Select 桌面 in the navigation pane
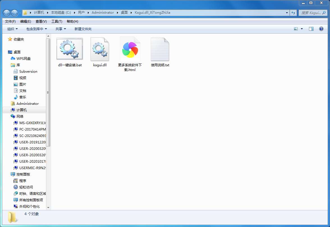 [x=17, y=52]
